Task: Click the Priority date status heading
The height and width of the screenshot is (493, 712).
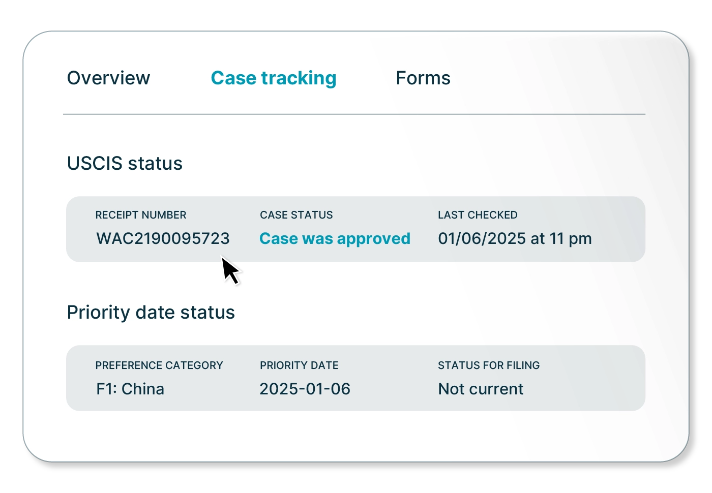Action: (151, 312)
